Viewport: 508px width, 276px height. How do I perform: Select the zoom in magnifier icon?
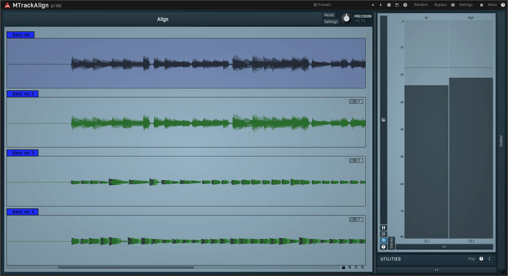coord(350,267)
